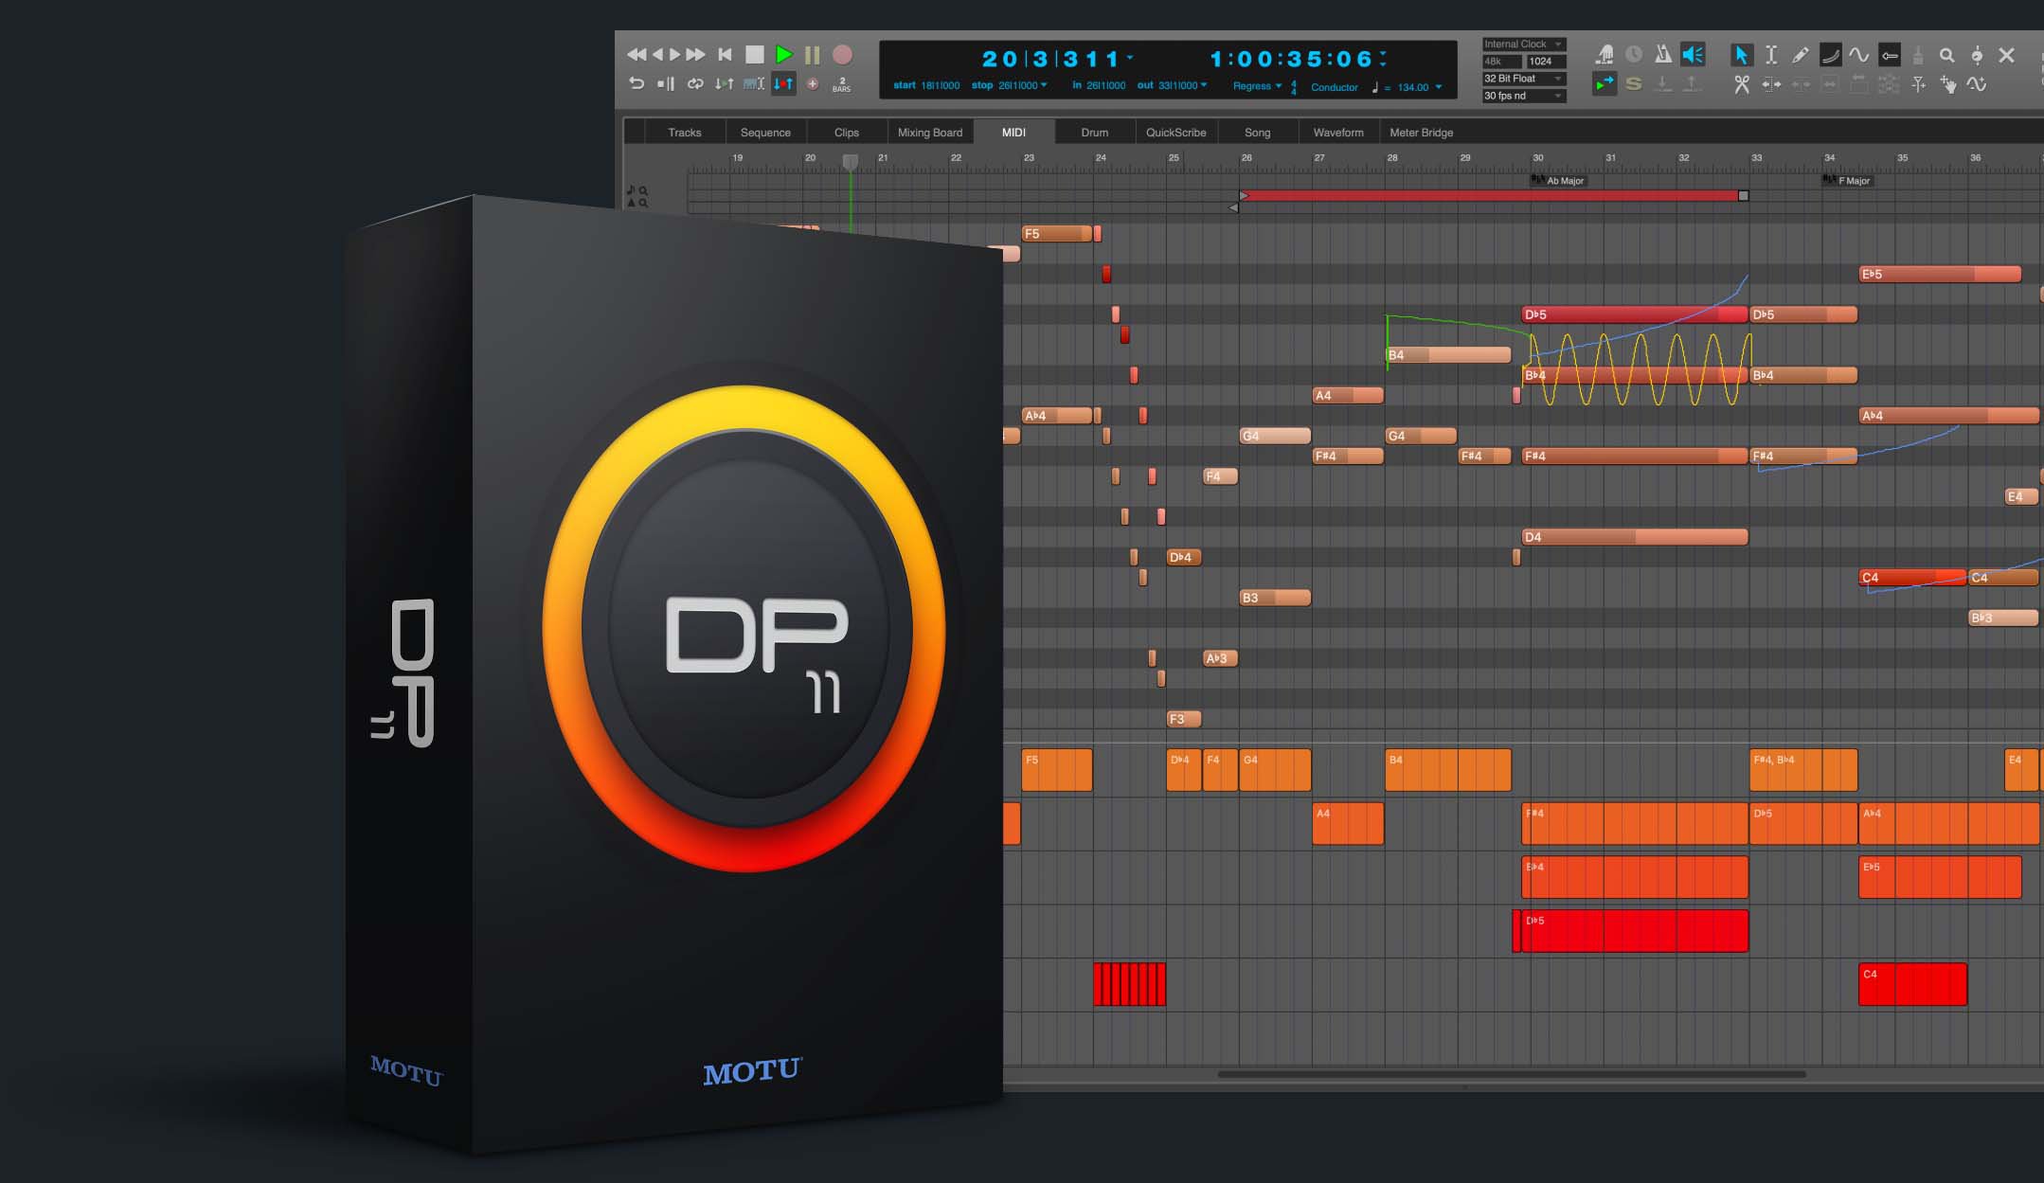The image size is (2044, 1183).
Task: Toggle the audible click speaker icon
Action: point(1694,54)
